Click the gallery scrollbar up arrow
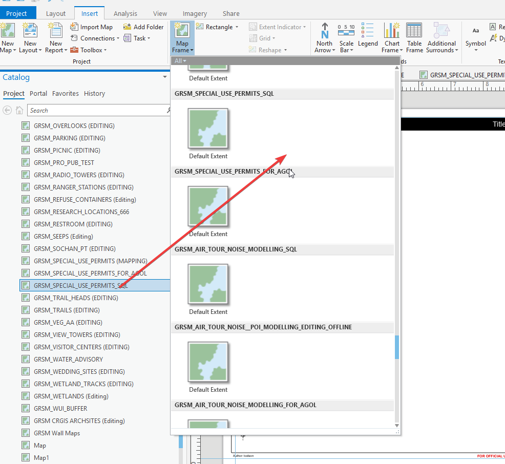Screen dimensions: 505x464 click(397, 68)
